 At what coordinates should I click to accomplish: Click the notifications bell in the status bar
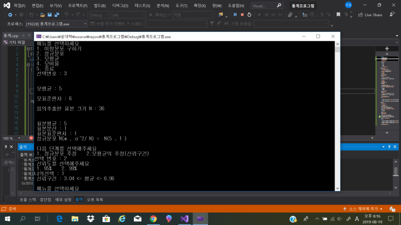(x=392, y=209)
